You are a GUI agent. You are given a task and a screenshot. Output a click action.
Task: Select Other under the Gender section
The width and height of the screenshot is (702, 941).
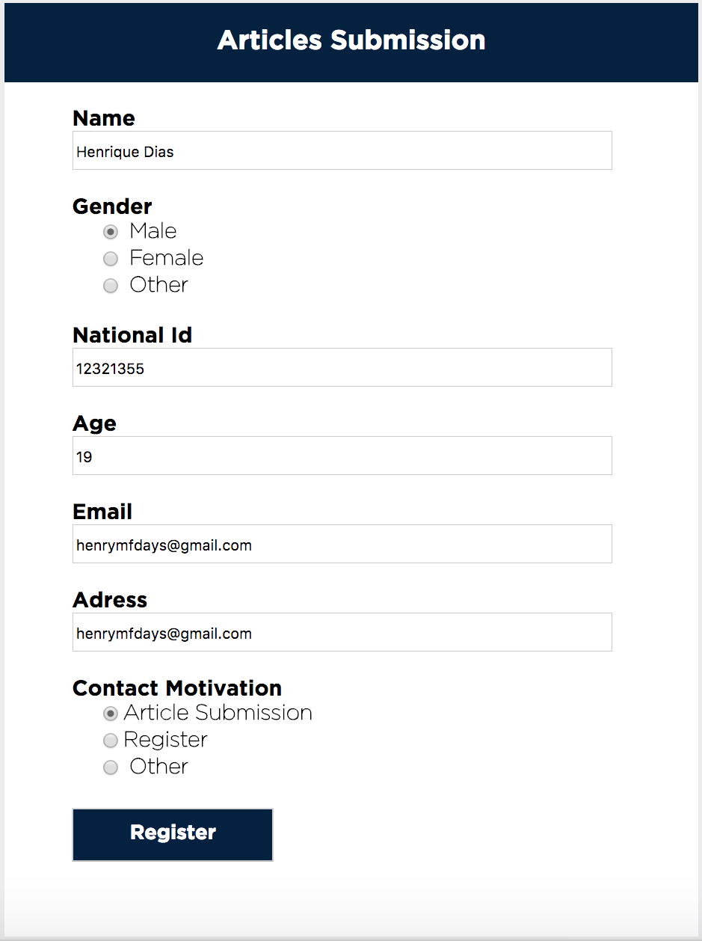click(x=111, y=286)
